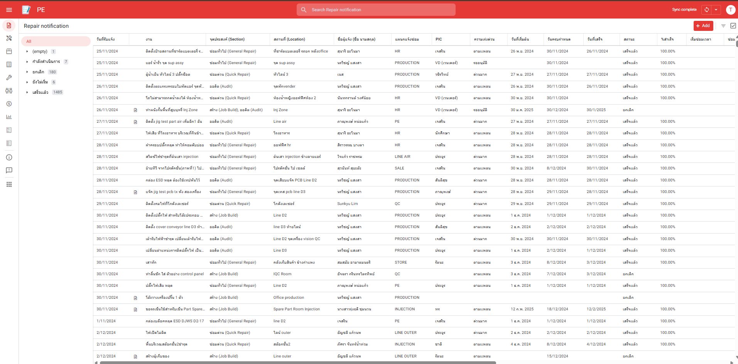Open the checklist view below the box icon
Viewport: 738px width, 364px height.
pos(9,64)
